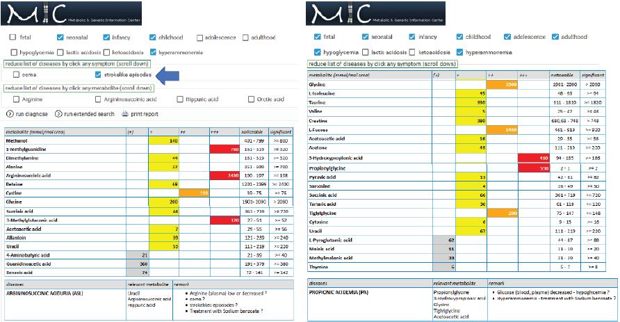Viewport: 620px width, 322px height.
Task: Select Argininosuccinic acid metabolite checkbox
Action: click(98, 99)
